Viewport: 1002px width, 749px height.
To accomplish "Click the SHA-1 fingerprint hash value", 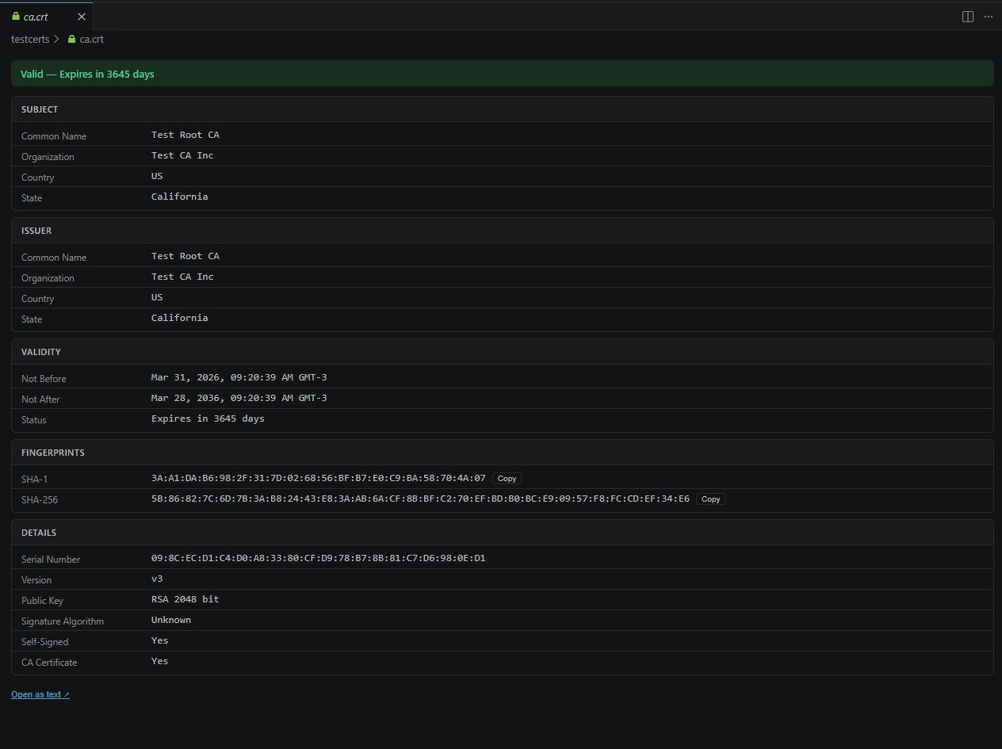I will [x=319, y=479].
